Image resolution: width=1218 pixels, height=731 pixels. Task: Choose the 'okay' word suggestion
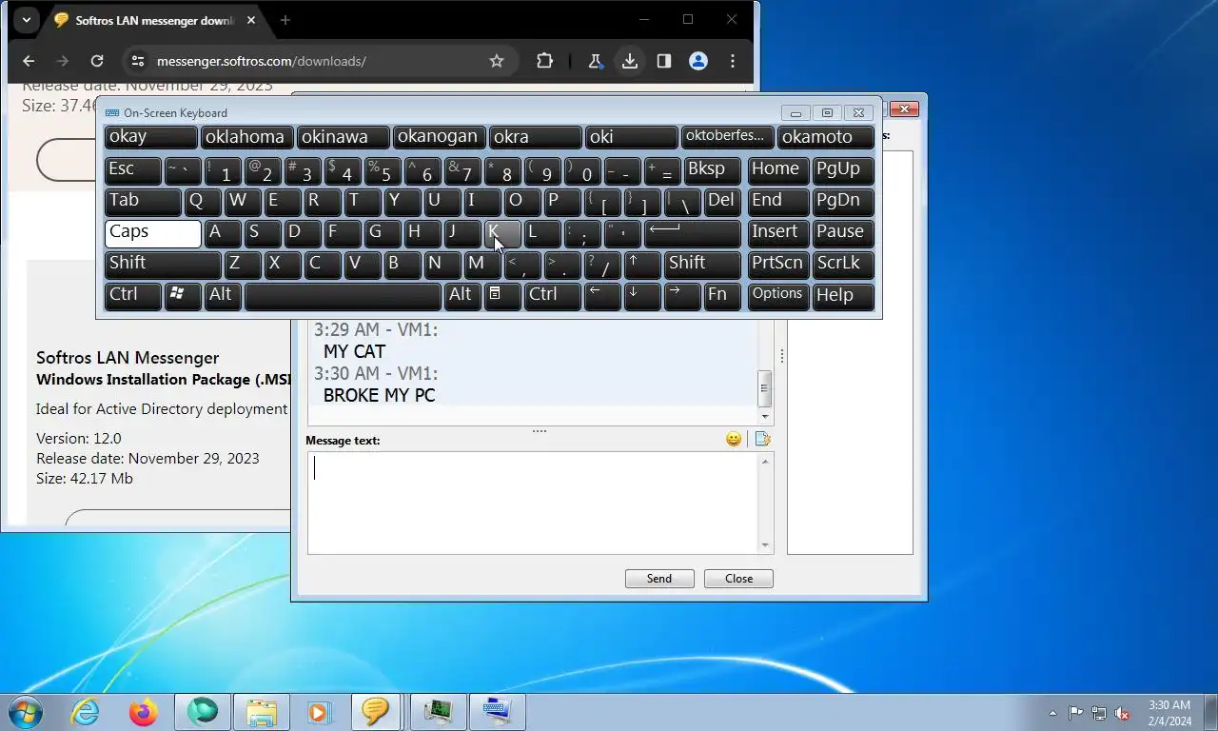point(150,138)
